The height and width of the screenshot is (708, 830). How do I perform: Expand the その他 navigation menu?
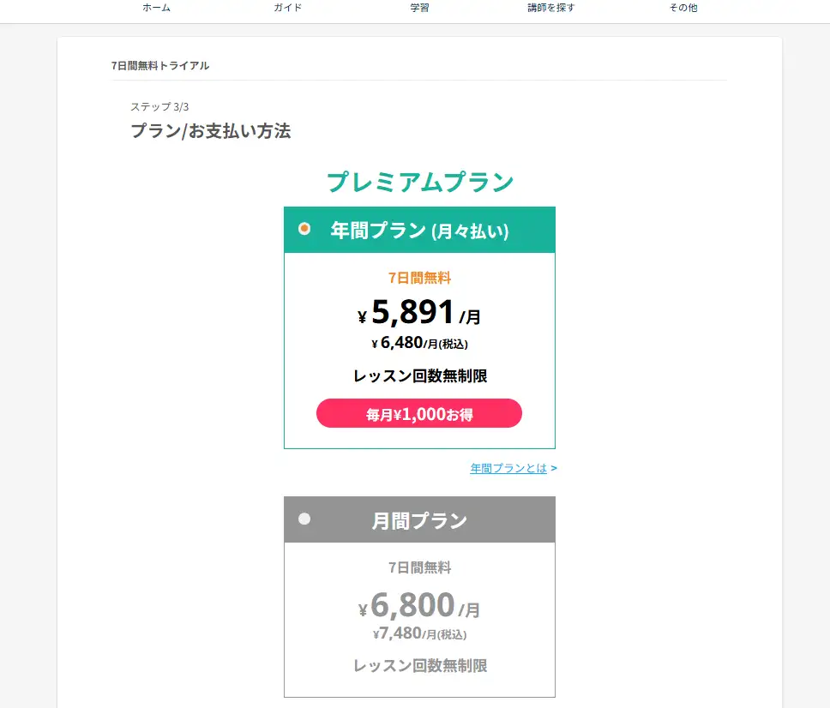tap(683, 8)
